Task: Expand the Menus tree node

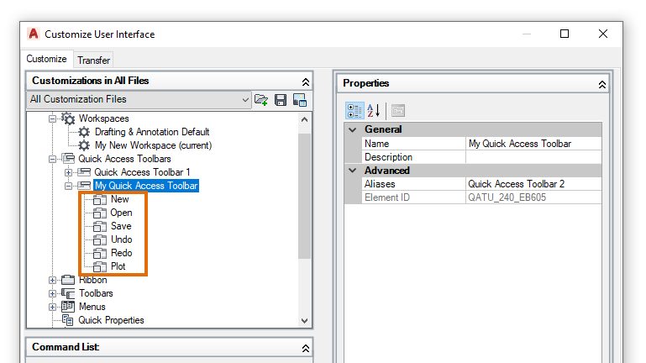Action: [x=52, y=307]
